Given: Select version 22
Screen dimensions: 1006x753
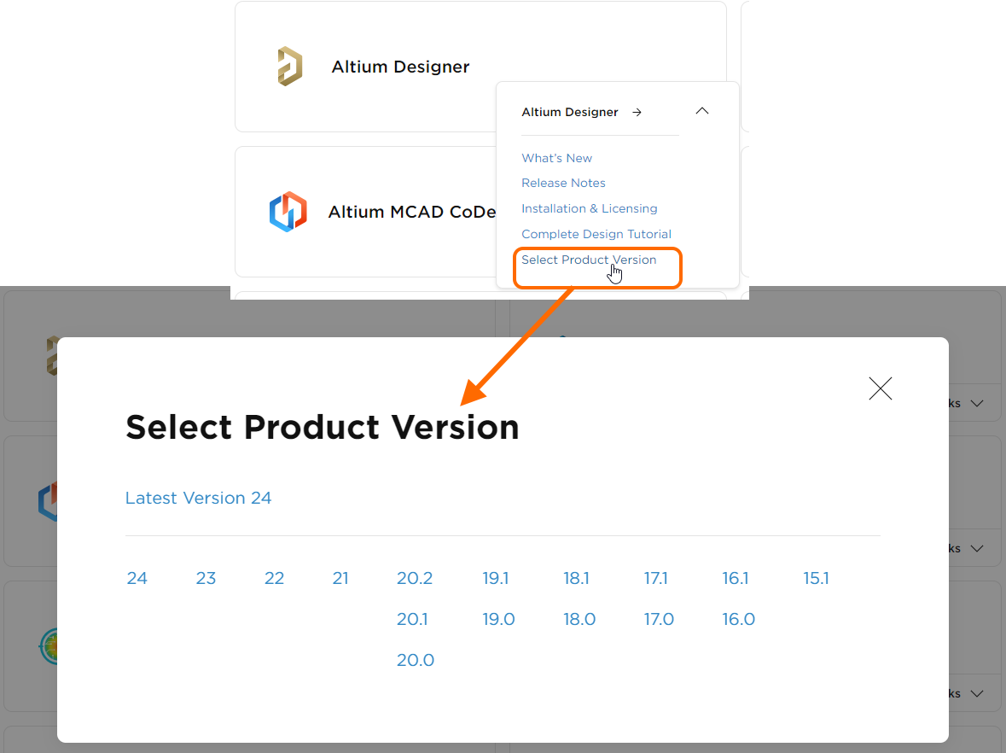Looking at the screenshot, I should (x=274, y=578).
